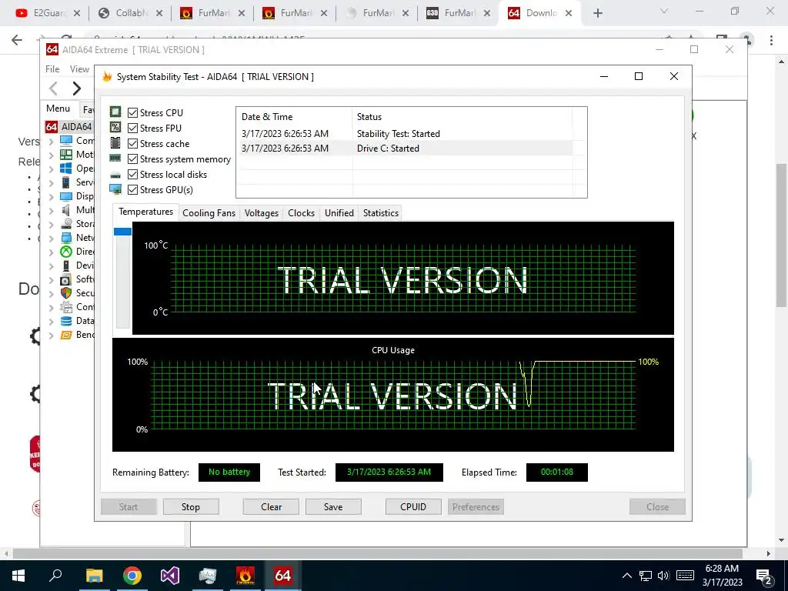Image resolution: width=788 pixels, height=591 pixels.
Task: Click the blue temperature graph selector bar
Action: [122, 232]
